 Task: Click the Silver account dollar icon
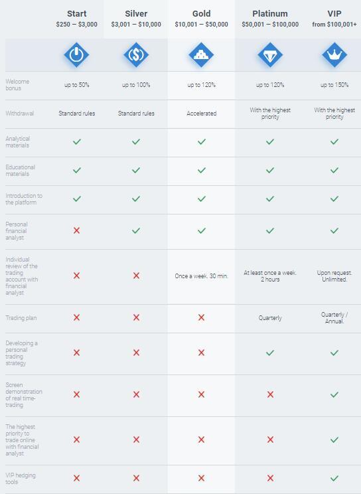136,55
